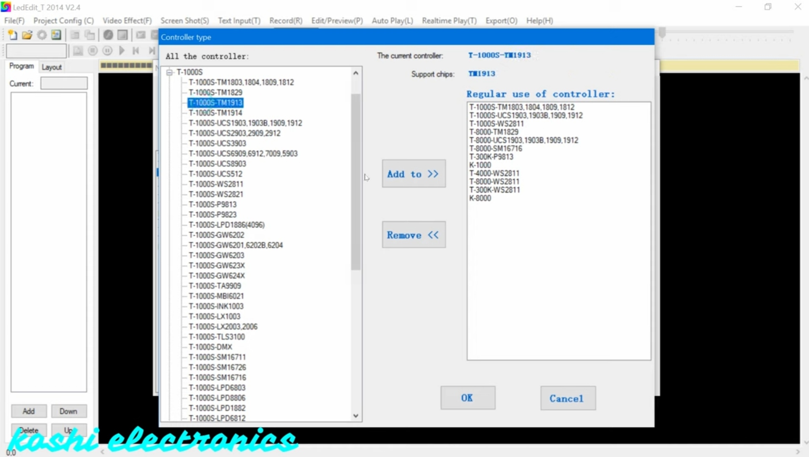Click the slider at top right
The image size is (809, 457).
point(662,33)
